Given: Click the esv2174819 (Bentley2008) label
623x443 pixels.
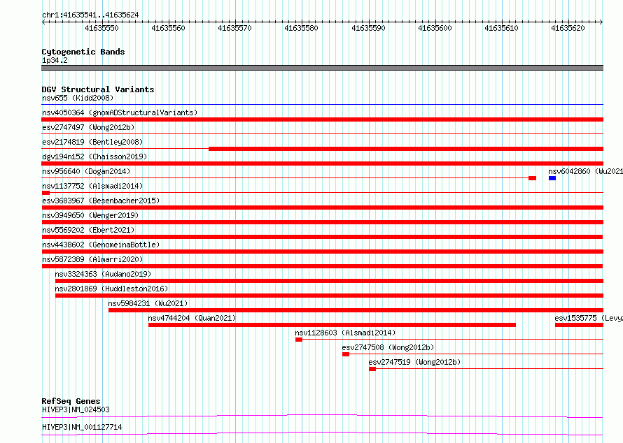Looking at the screenshot, I should (92, 142).
